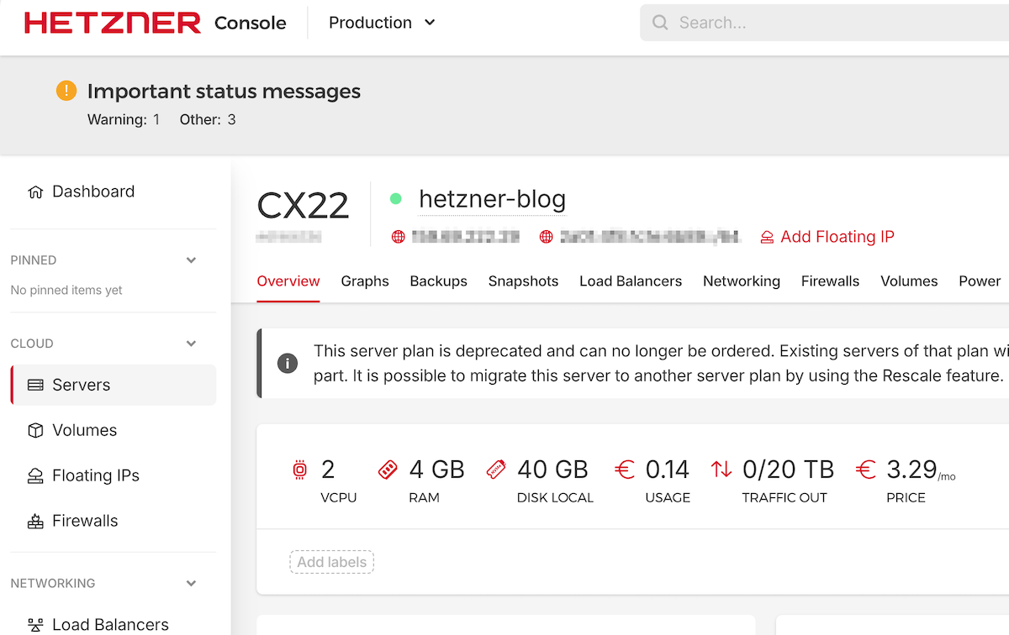Click the IPv4 globe icon

(399, 237)
